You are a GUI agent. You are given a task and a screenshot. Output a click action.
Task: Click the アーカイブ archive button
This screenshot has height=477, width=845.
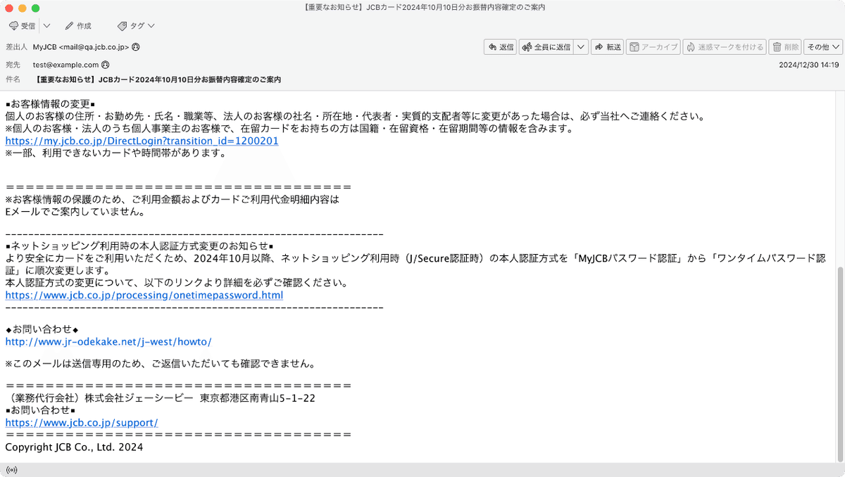pyautogui.click(x=653, y=47)
